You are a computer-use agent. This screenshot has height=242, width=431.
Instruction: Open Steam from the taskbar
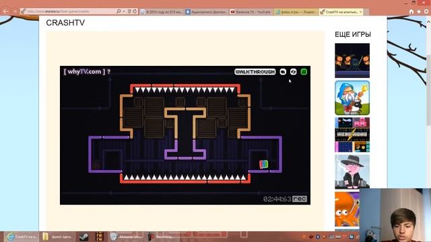[x=84, y=237]
